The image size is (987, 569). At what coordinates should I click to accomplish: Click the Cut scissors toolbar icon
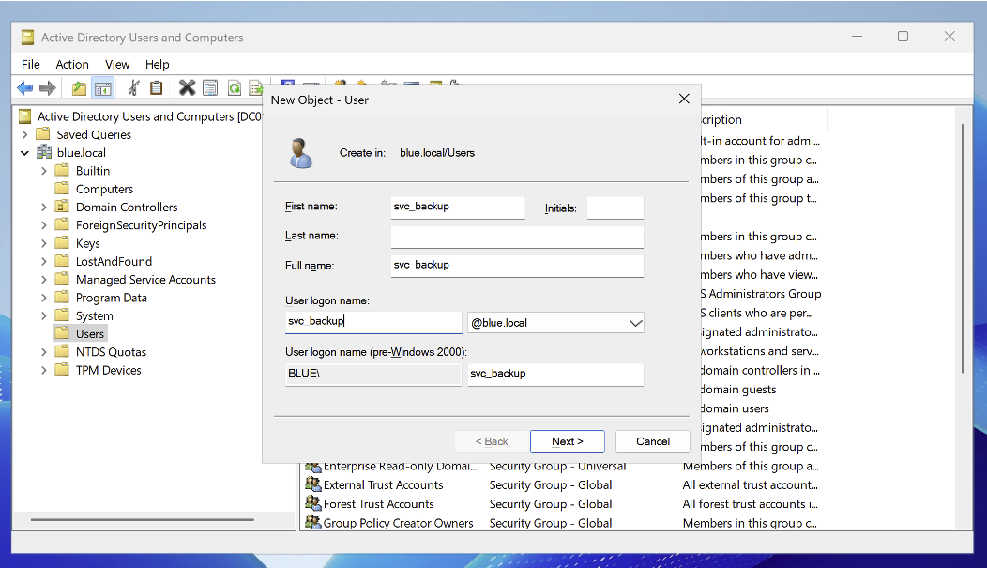coord(133,88)
